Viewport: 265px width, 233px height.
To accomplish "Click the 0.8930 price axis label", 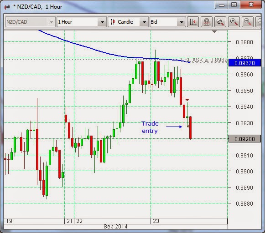I will (244, 123).
